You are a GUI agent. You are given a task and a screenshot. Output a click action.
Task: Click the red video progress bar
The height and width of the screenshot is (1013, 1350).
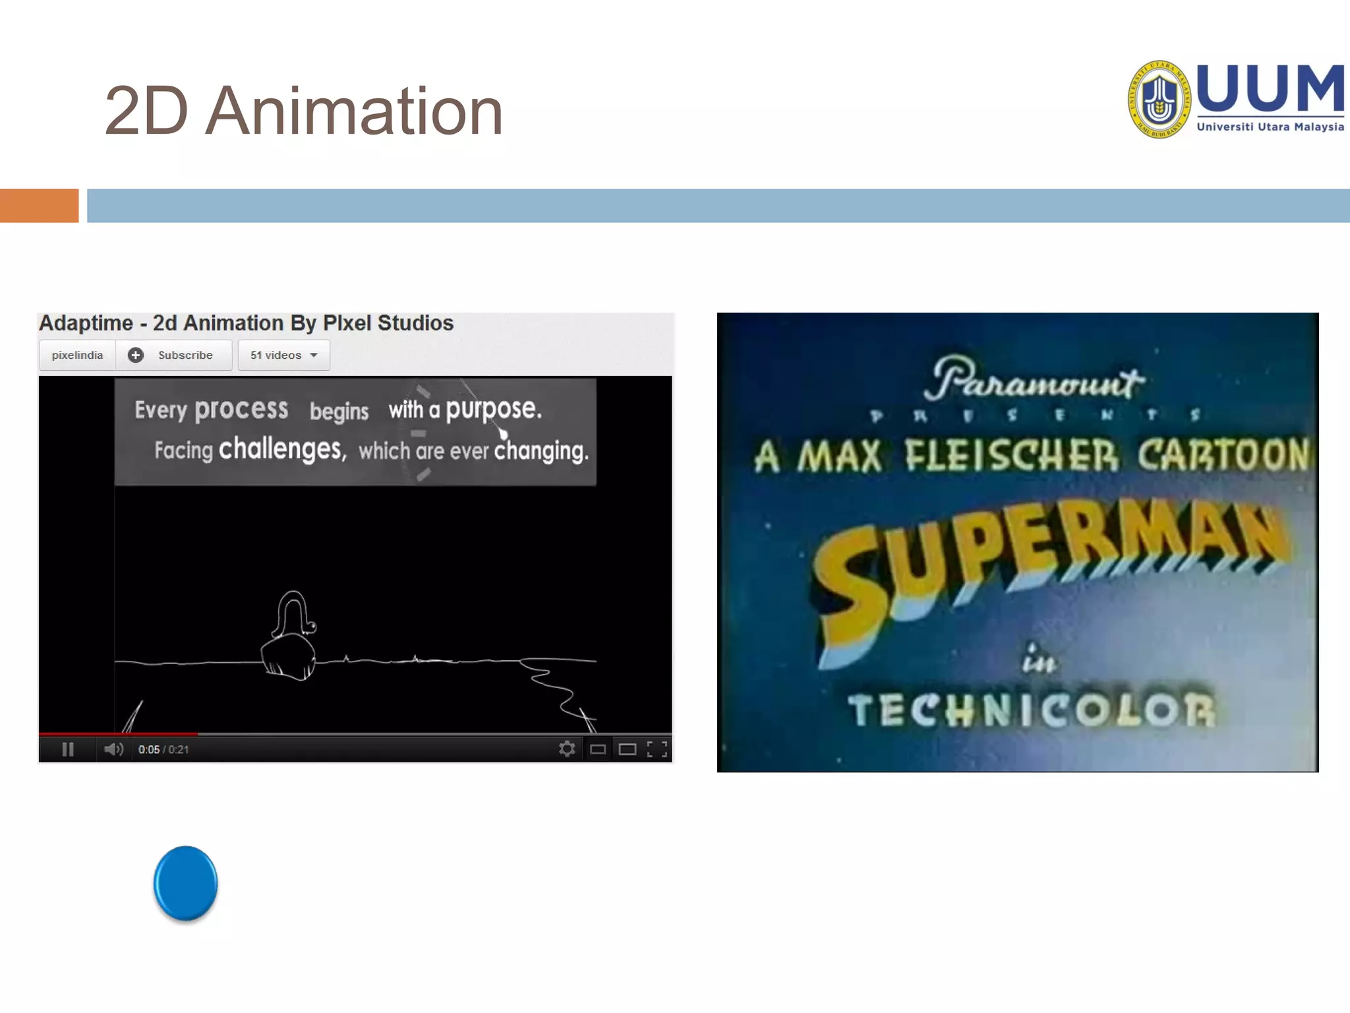(119, 733)
